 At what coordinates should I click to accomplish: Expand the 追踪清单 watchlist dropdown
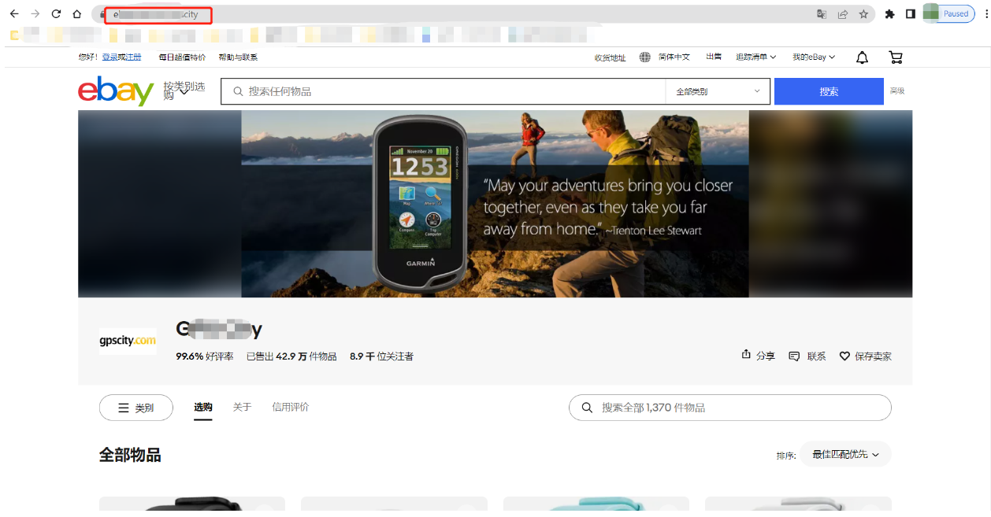pyautogui.click(x=755, y=57)
